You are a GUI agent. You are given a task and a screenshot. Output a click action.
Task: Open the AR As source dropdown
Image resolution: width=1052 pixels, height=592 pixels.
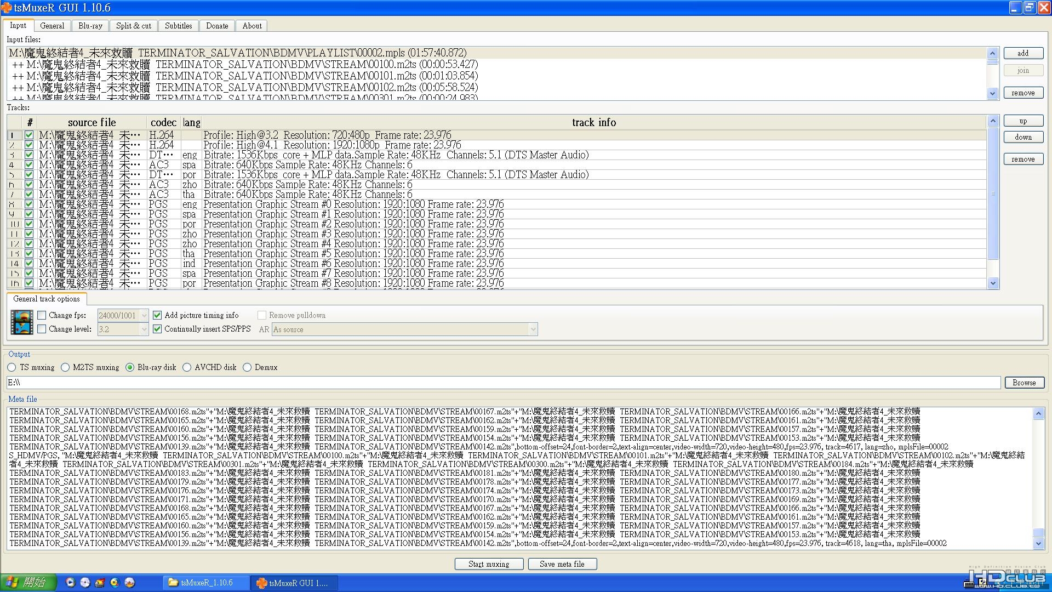tap(533, 329)
